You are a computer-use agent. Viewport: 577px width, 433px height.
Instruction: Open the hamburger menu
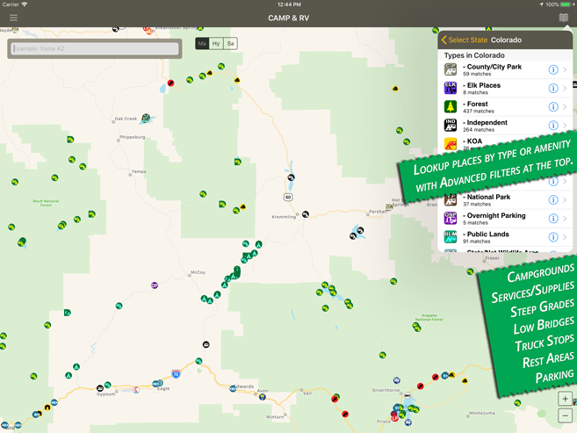[x=14, y=18]
